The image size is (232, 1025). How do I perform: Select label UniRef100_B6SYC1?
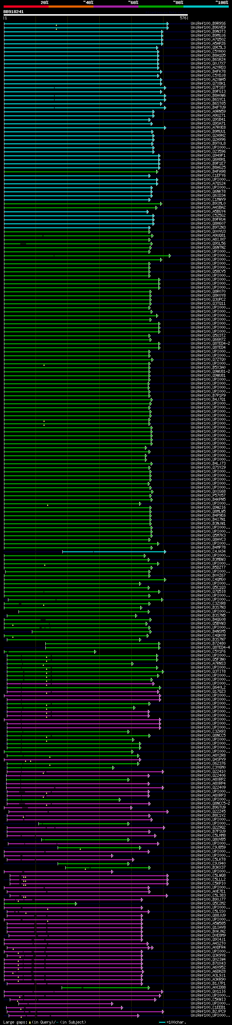click(x=208, y=100)
